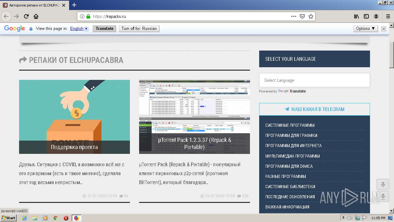Open a new tab with plus button
394x222 pixels.
point(74,5)
